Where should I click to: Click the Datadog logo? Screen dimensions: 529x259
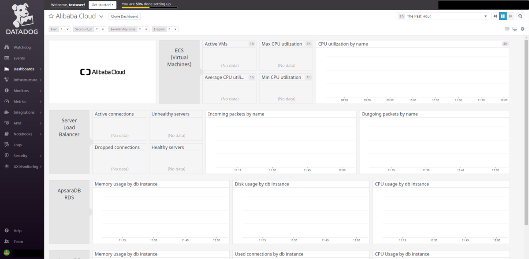(22, 19)
